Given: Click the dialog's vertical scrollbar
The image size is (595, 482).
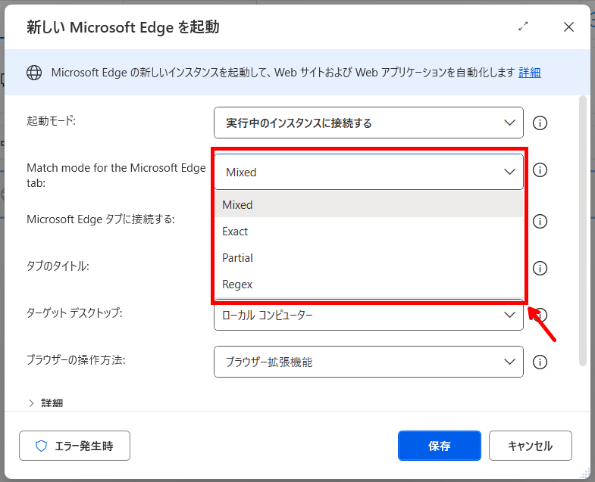Looking at the screenshot, I should (582, 227).
